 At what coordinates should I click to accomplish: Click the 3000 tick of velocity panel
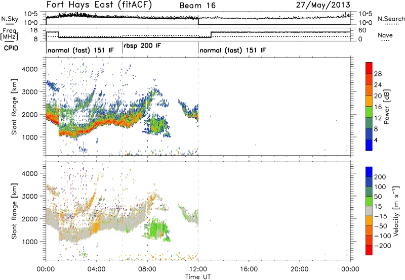tap(29, 197)
